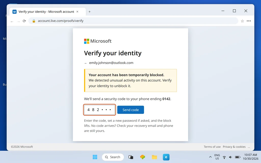Click the browser back arrow
261x163 pixels.
pyautogui.click(x=12, y=21)
